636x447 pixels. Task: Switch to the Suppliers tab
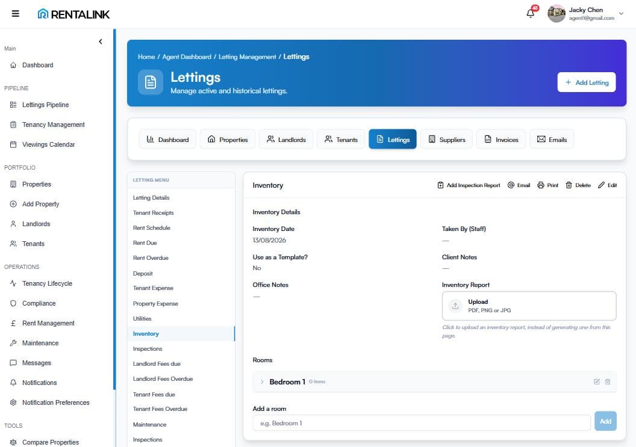point(446,140)
